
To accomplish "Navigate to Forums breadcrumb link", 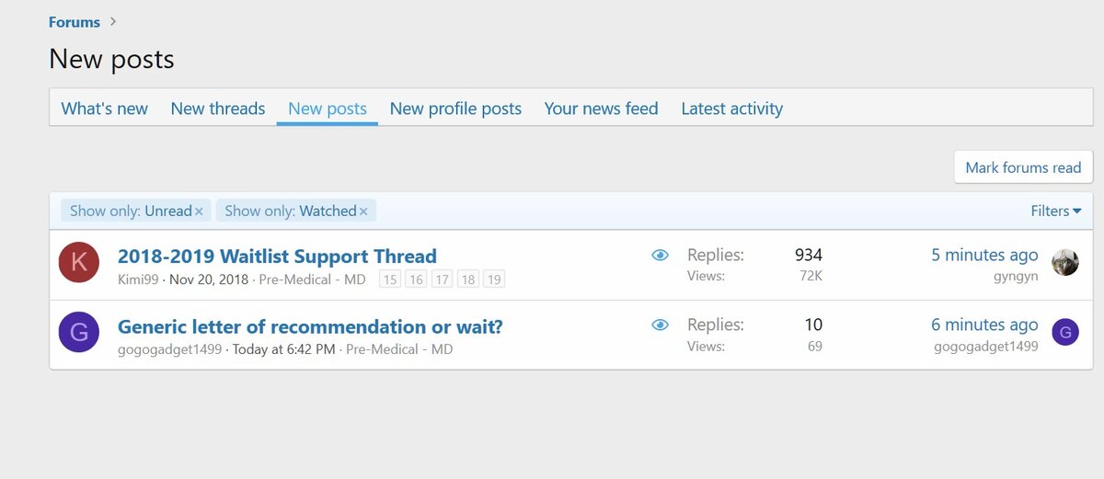I will point(75,22).
